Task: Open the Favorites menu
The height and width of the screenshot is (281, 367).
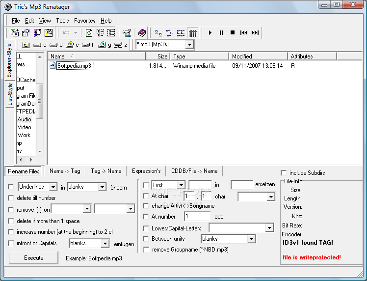Action: pyautogui.click(x=85, y=21)
